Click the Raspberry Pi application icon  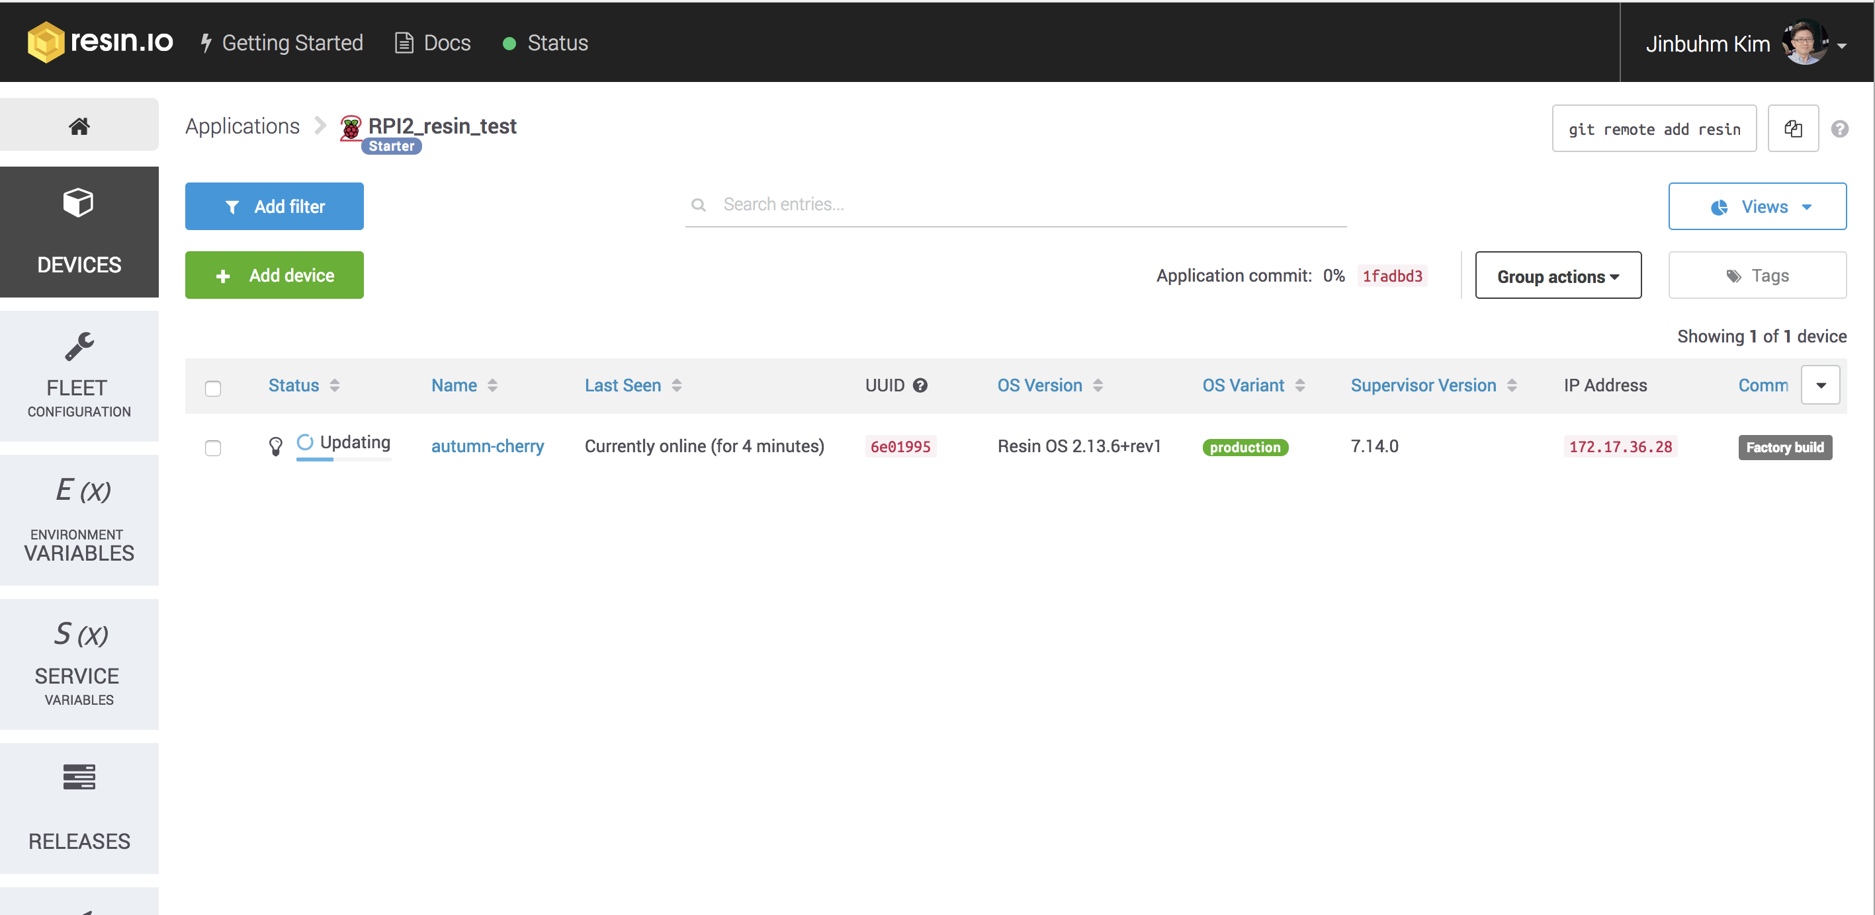[351, 128]
